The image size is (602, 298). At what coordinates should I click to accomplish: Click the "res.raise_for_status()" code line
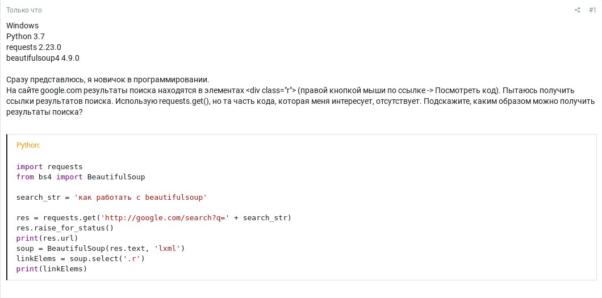65,228
